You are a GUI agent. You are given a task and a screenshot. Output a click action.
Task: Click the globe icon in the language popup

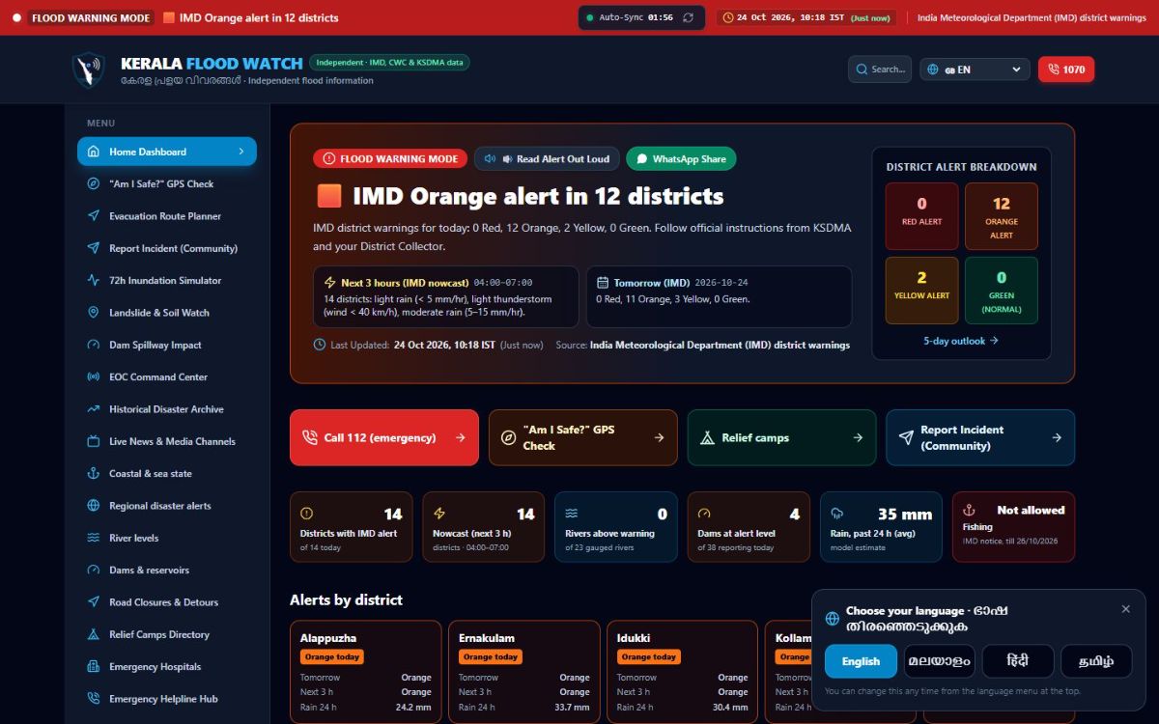(833, 619)
